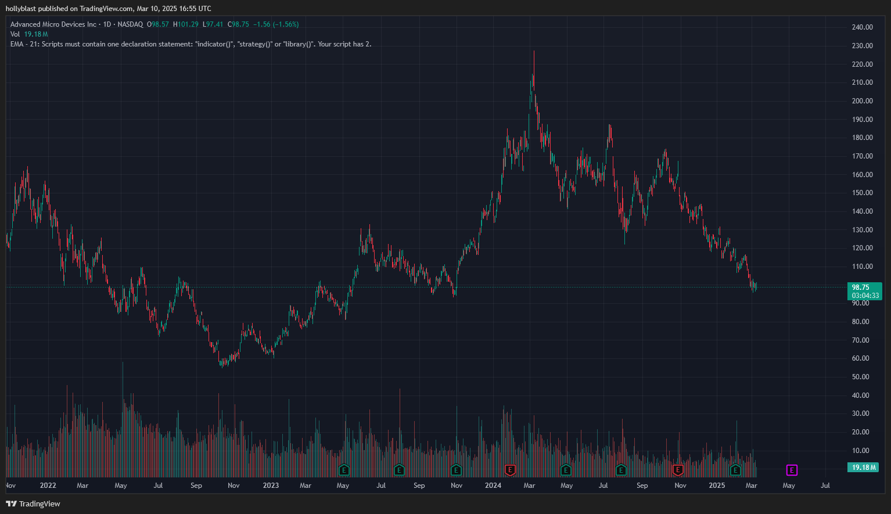Viewport: 891px width, 514px height.
Task: Open the red earnings marker after the 2024 label
Action: (x=510, y=470)
